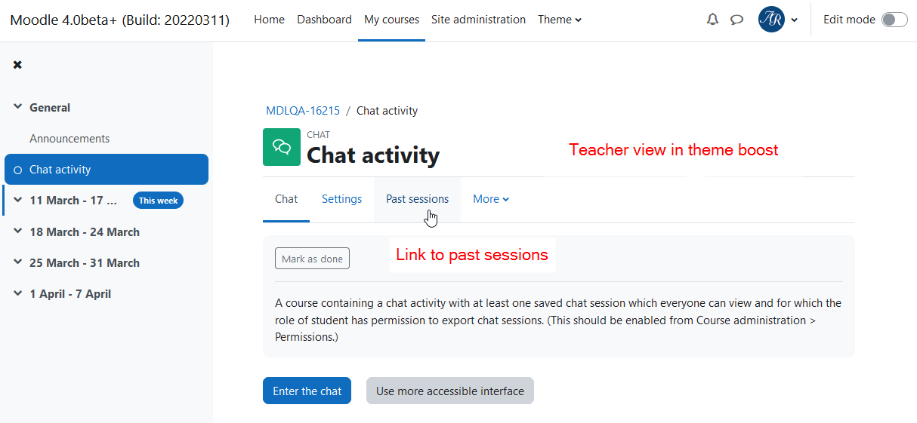Click the green Chat activity icon

[x=282, y=147]
